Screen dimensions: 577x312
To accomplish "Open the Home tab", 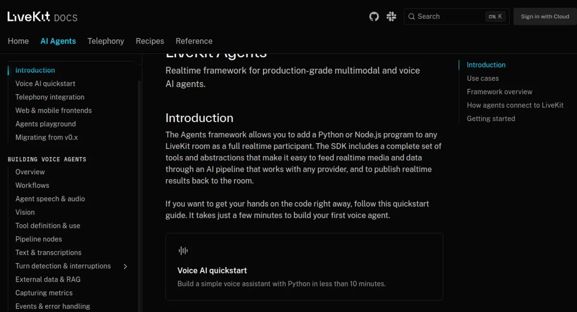I will pyautogui.click(x=18, y=41).
